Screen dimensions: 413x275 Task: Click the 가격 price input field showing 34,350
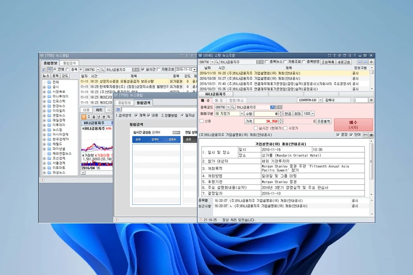pos(266,121)
